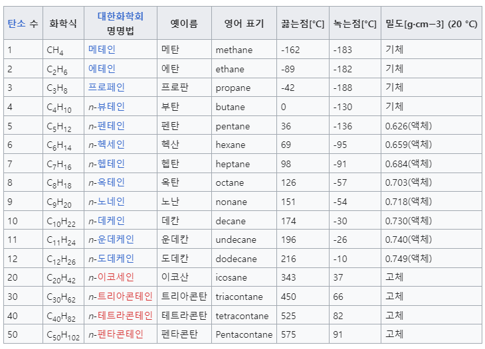Click the density 0.703(액체)
The height and width of the screenshot is (349, 485).
(x=409, y=182)
